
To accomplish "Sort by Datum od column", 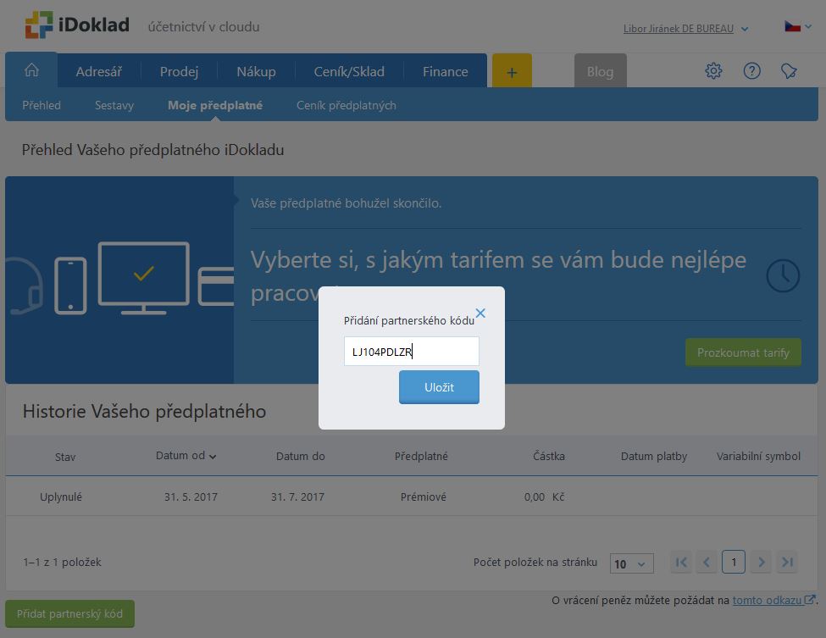I will [x=186, y=456].
